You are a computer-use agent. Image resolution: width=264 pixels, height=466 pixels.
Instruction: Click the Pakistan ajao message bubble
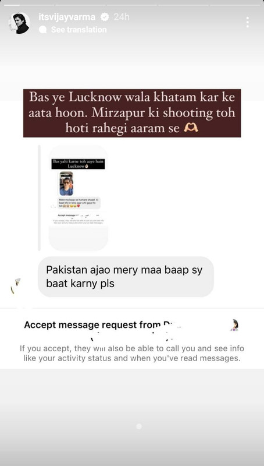coord(126,277)
